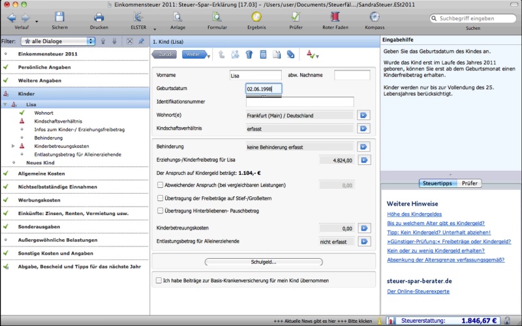Image resolution: width=522 pixels, height=326 pixels.
Task: Expand the Kinderbetreuungskosten tree node
Action: (x=13, y=146)
